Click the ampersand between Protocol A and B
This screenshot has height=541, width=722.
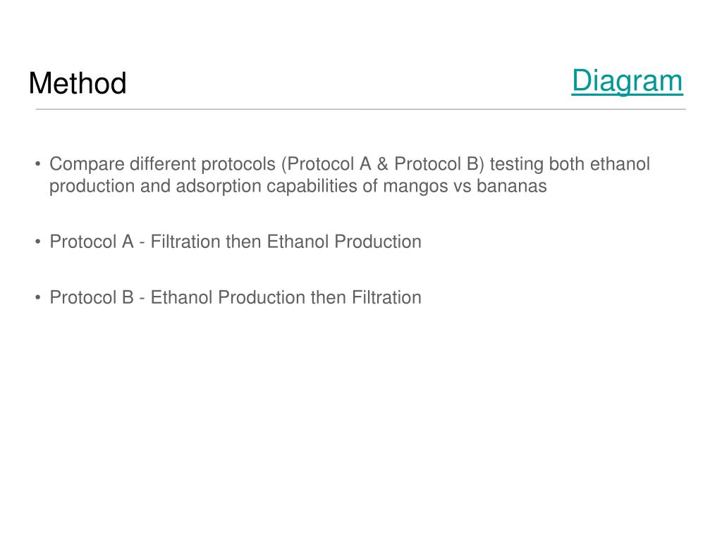[383, 164]
